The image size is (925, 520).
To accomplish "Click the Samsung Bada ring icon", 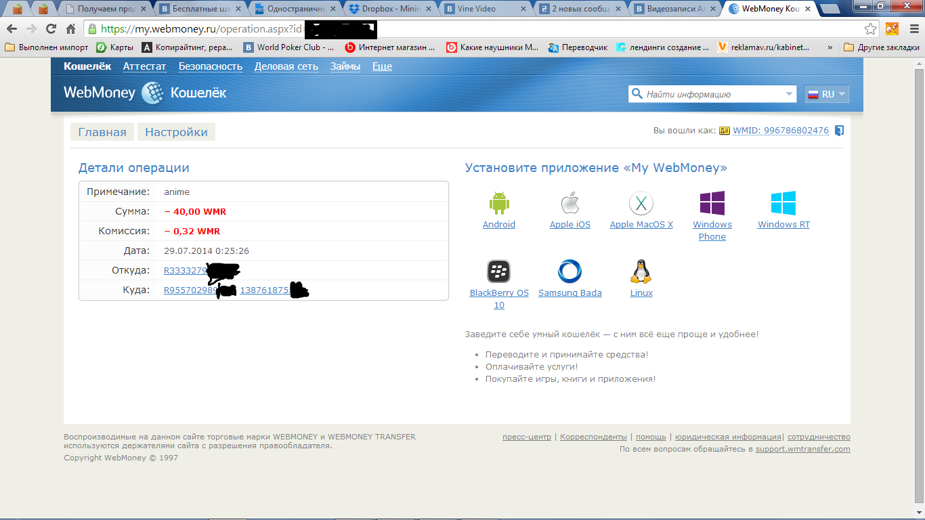I will (x=570, y=272).
